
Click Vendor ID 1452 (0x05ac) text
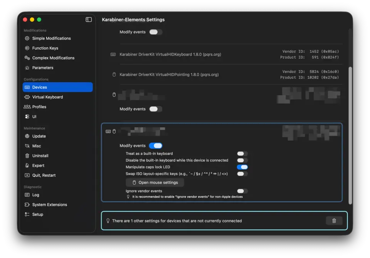coord(311,51)
